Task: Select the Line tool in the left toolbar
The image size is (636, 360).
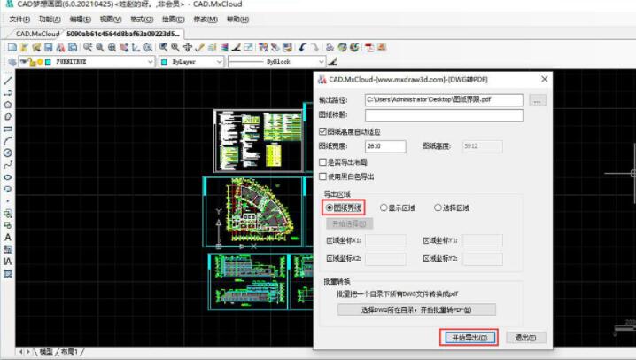Action: (x=8, y=81)
